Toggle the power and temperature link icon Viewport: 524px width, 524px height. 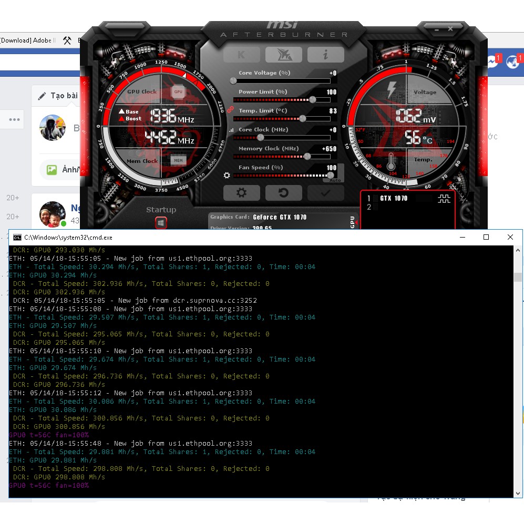(229, 110)
